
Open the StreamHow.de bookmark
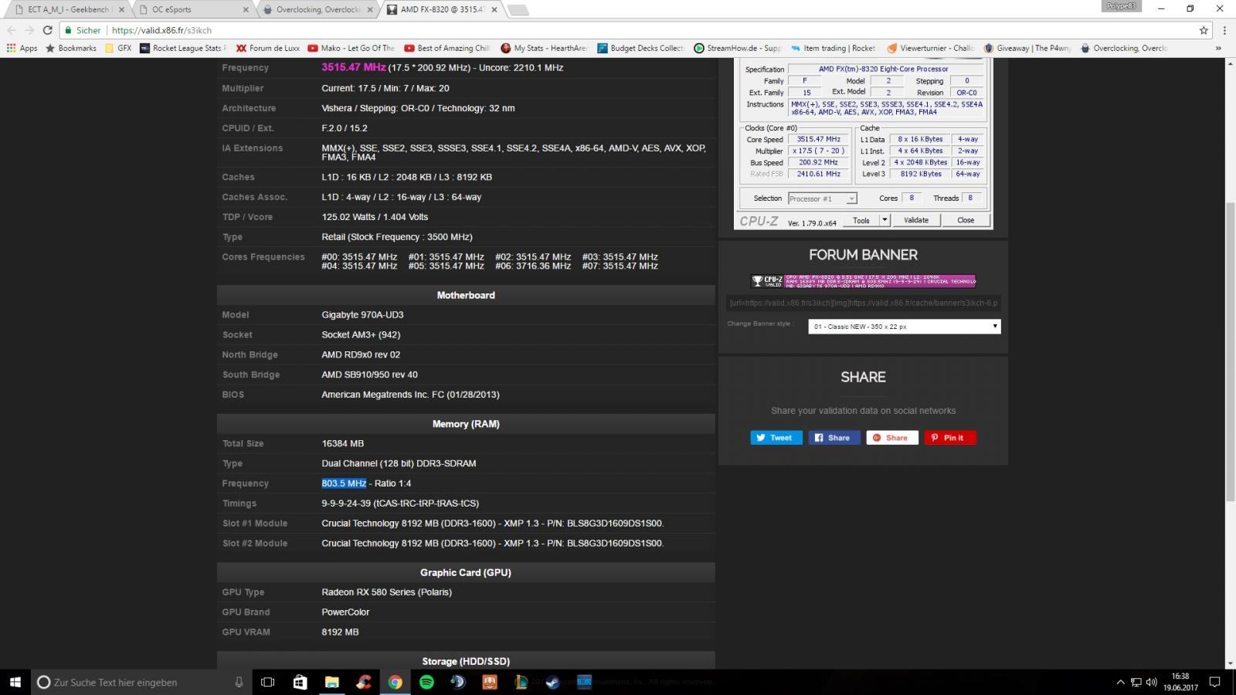(x=738, y=48)
